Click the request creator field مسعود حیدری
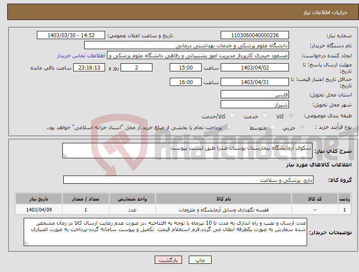This screenshot has width=359, height=272. pos(198,55)
